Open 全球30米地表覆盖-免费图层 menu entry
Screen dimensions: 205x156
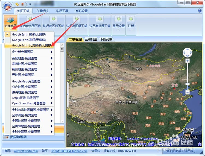click(29, 110)
